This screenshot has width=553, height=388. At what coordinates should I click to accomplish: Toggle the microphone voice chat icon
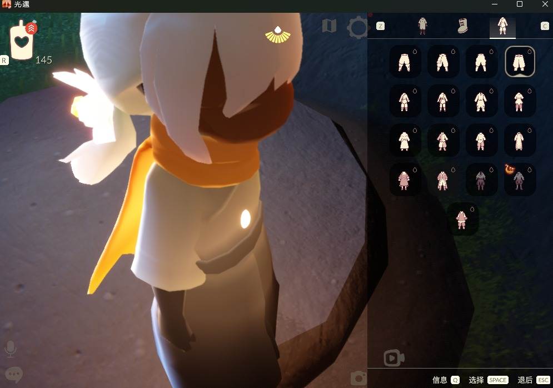coord(11,349)
